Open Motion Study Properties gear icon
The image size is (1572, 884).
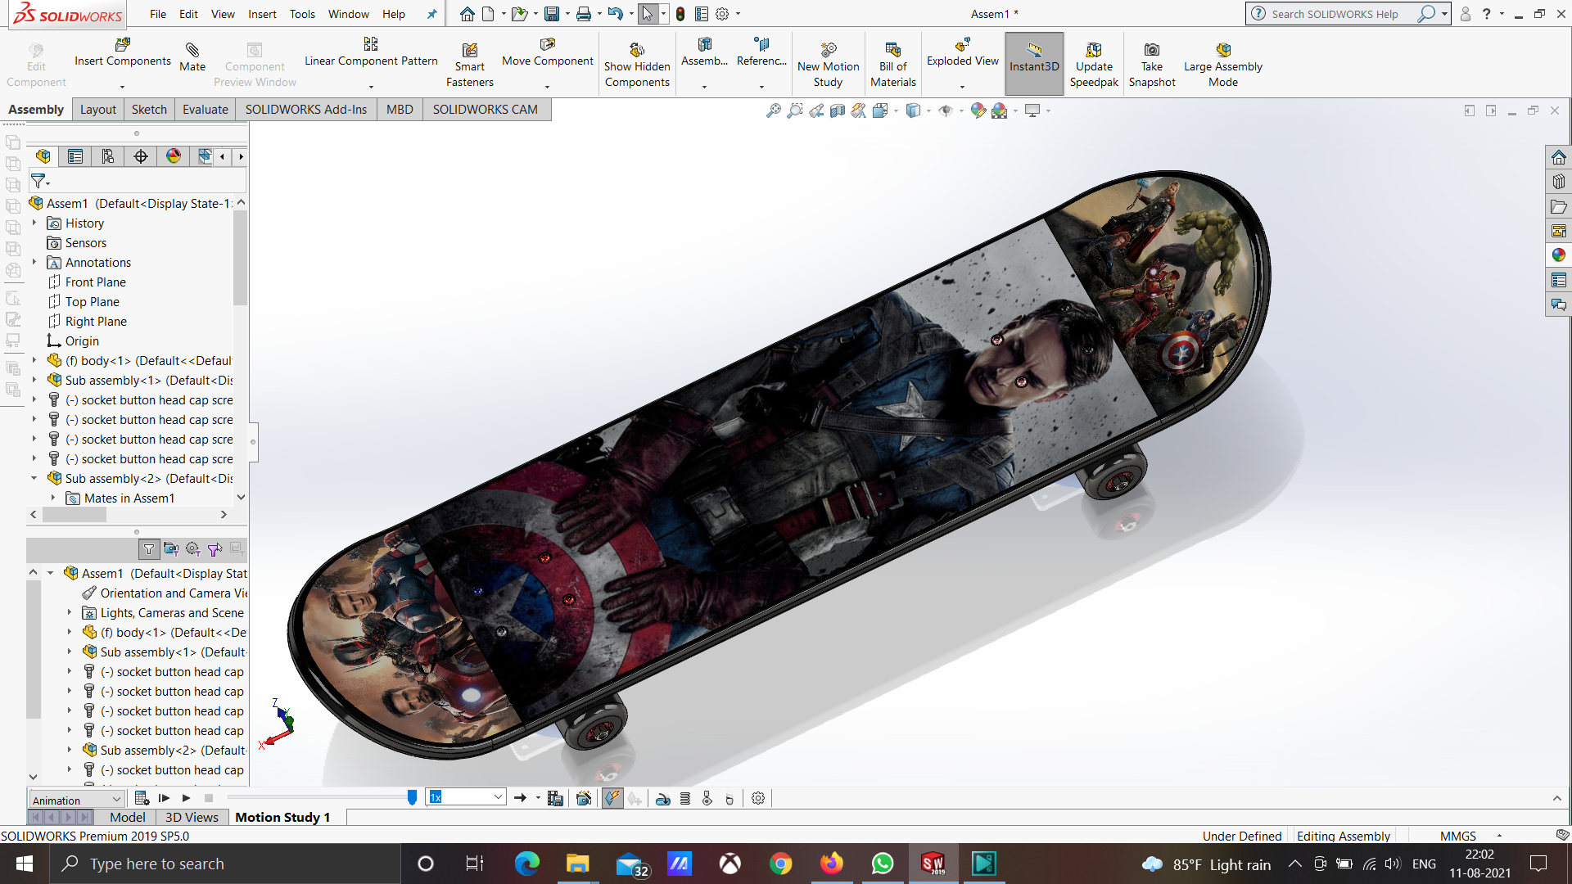pos(758,798)
